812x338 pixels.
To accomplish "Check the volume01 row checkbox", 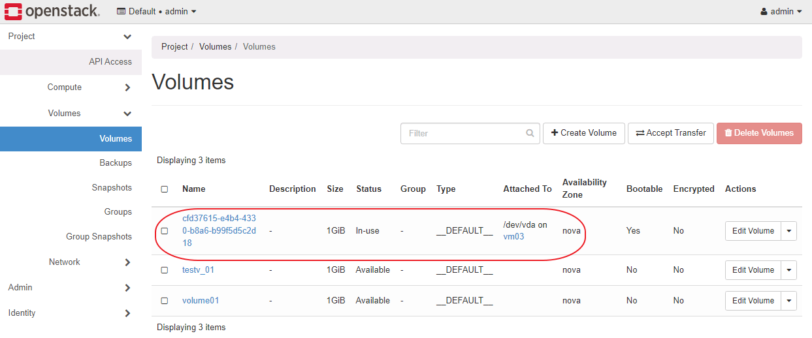I will [x=165, y=301].
